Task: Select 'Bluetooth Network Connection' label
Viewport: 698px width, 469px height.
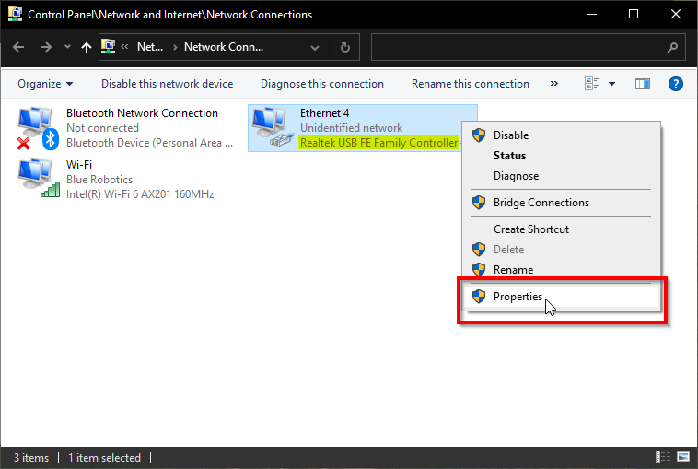Action: point(142,113)
